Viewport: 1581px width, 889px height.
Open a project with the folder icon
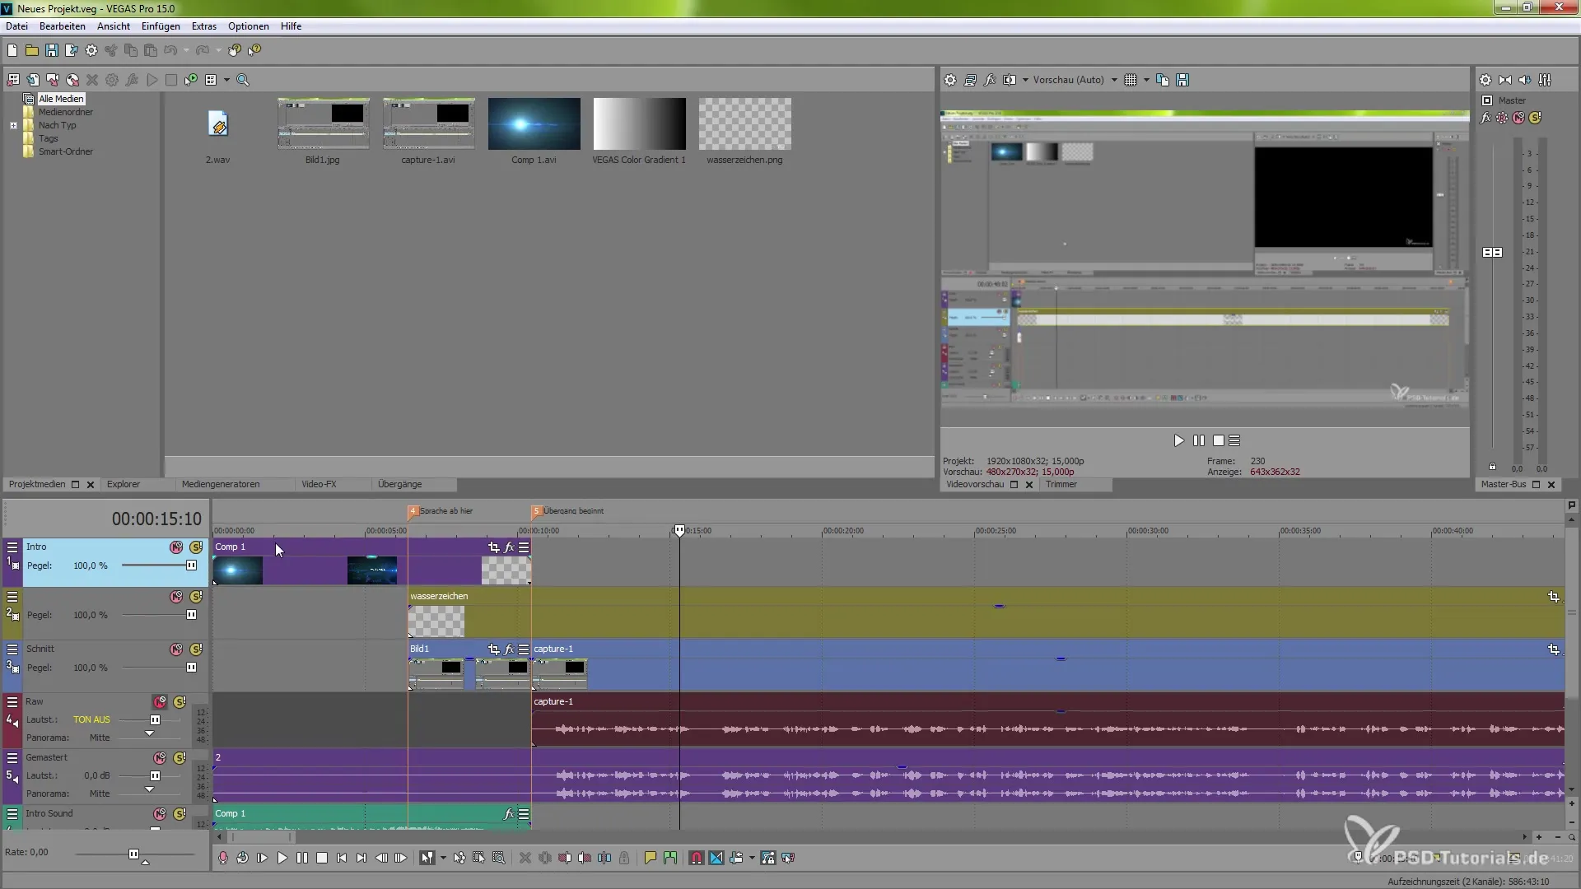coord(32,50)
